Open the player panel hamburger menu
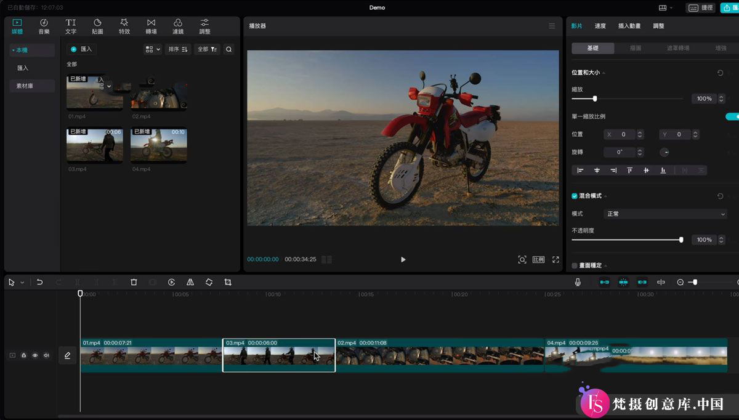Viewport: 739px width, 420px height. point(552,26)
